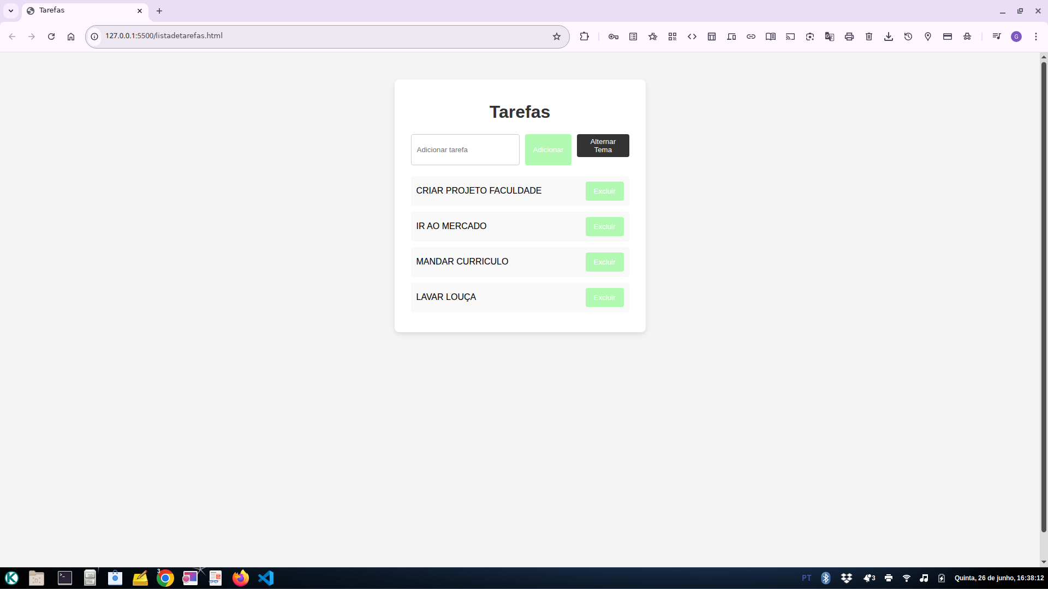Image resolution: width=1048 pixels, height=589 pixels.
Task: Go to the browser home page
Action: point(71,37)
